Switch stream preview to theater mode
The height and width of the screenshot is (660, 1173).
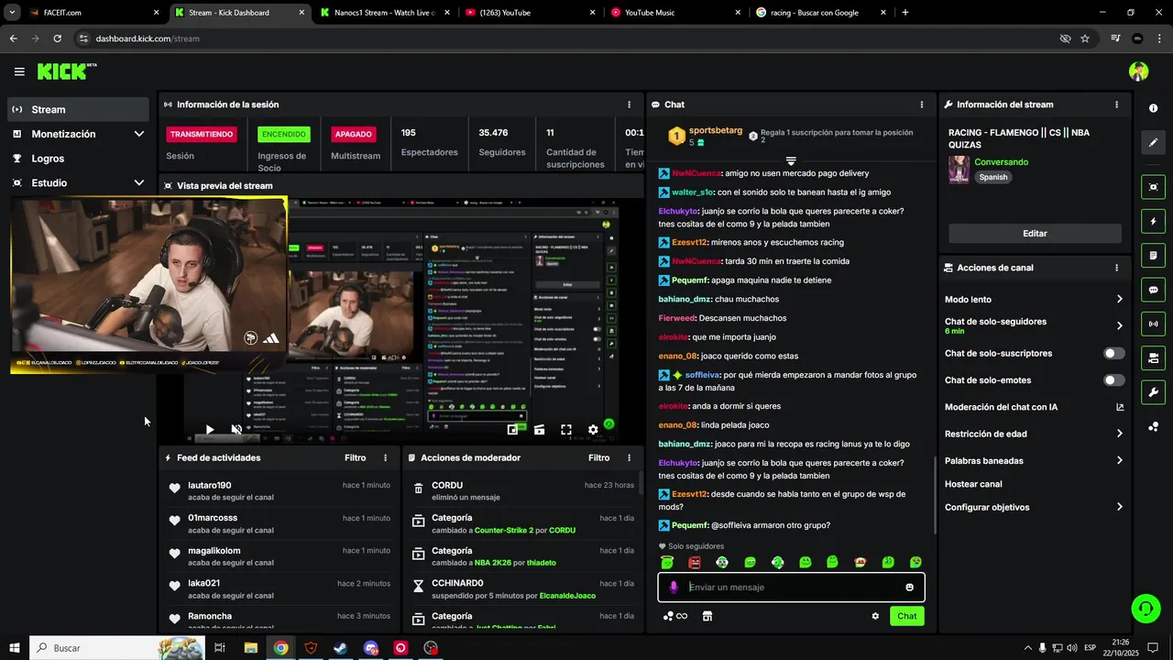click(x=540, y=429)
